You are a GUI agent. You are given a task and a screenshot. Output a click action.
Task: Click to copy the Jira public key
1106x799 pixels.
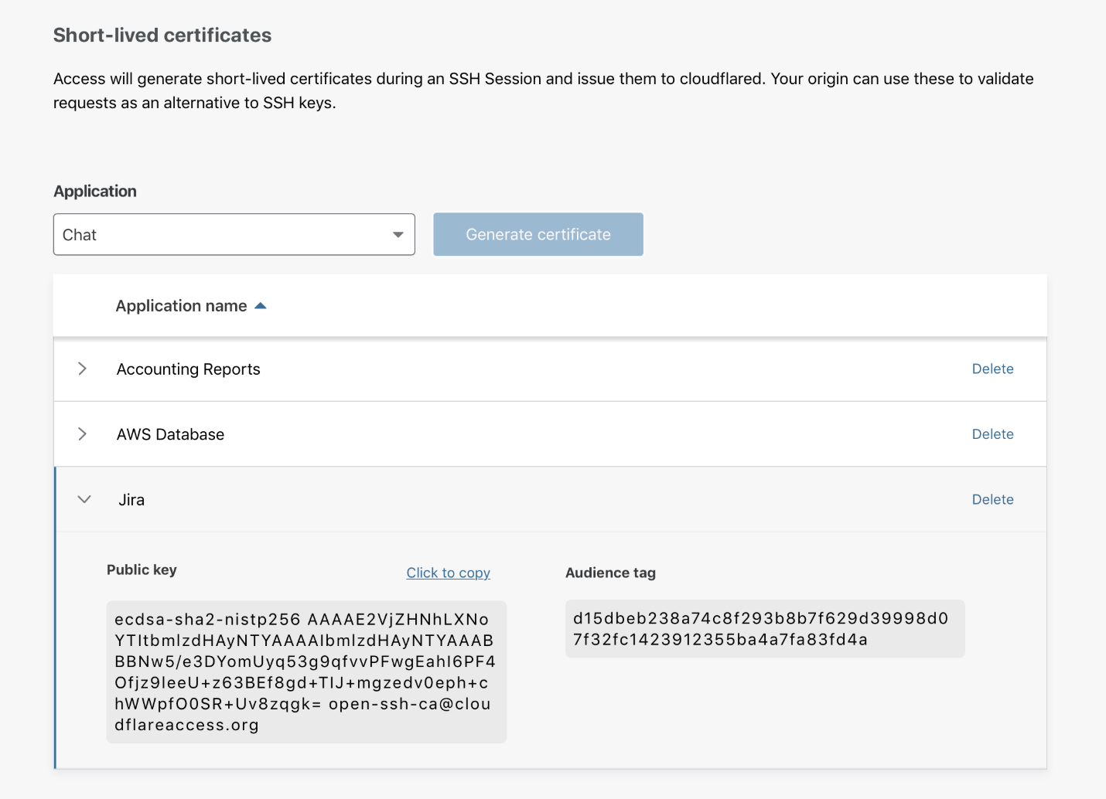448,573
